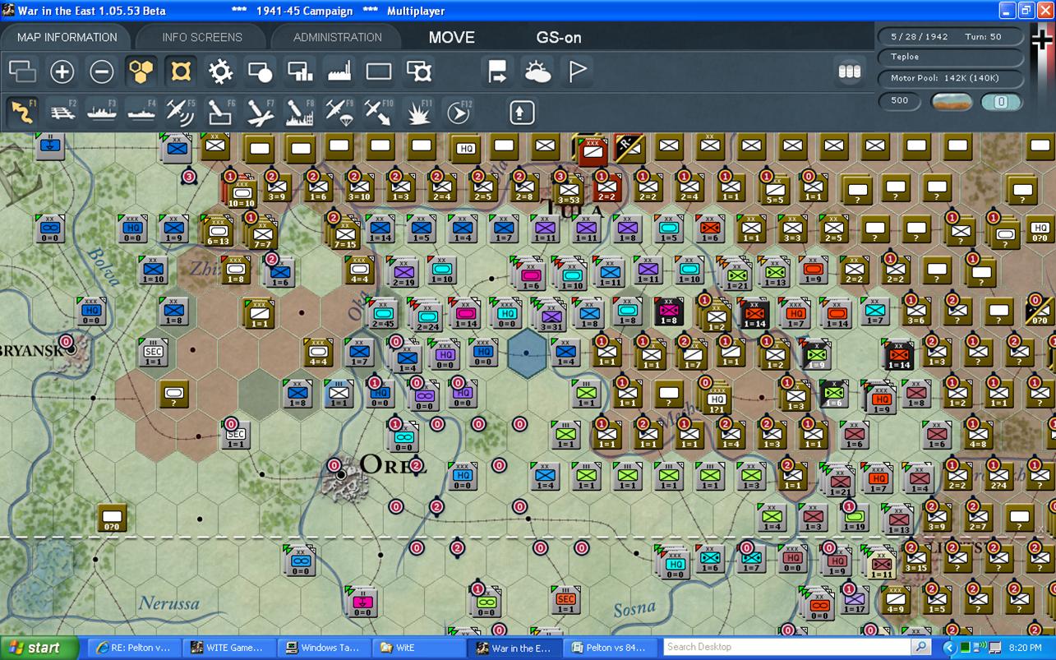Viewport: 1056px width, 660px height.
Task: Select the F2 rail mode icon
Action: (62, 112)
